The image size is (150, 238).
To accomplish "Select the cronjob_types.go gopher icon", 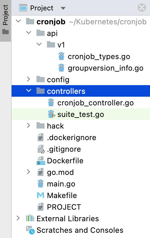I will [61, 56].
